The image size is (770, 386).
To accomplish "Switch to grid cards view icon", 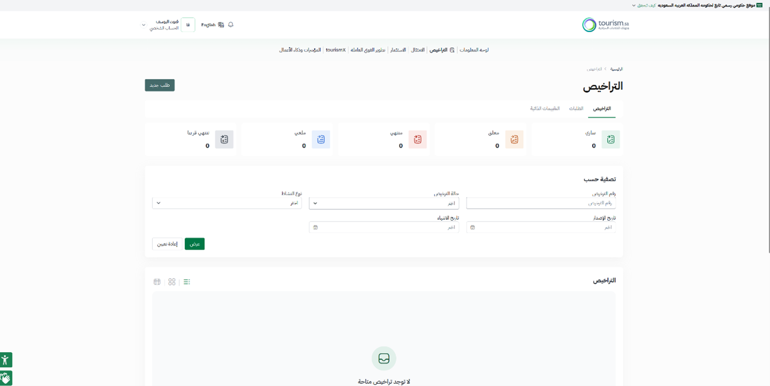I will point(171,282).
